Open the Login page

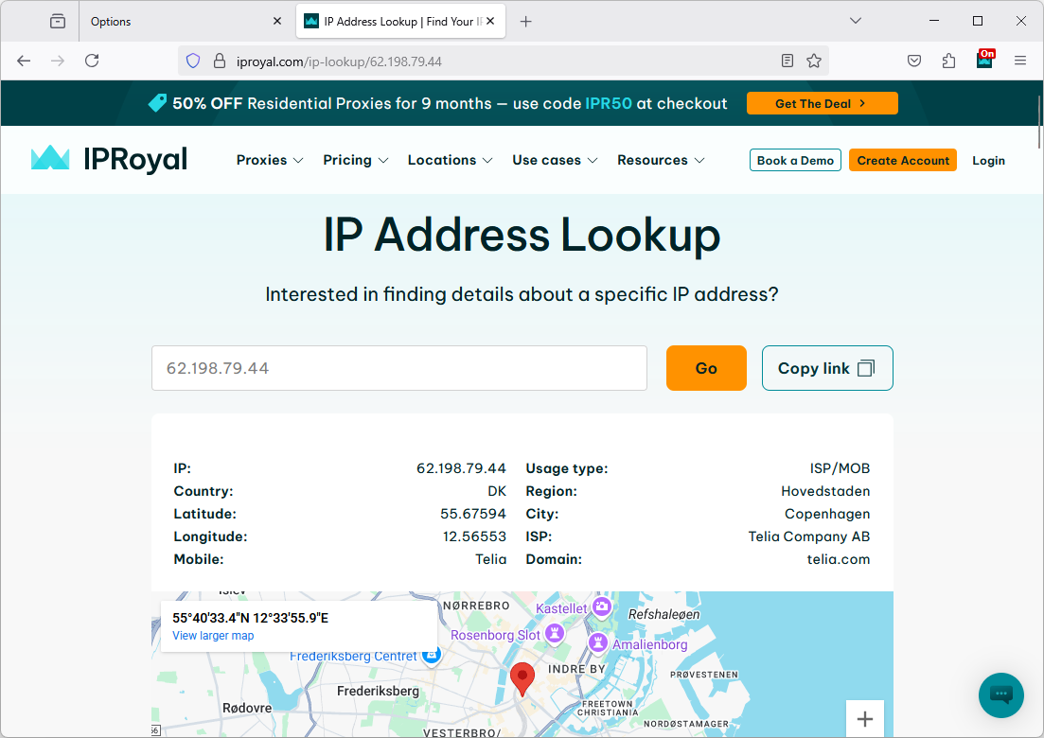click(x=989, y=161)
